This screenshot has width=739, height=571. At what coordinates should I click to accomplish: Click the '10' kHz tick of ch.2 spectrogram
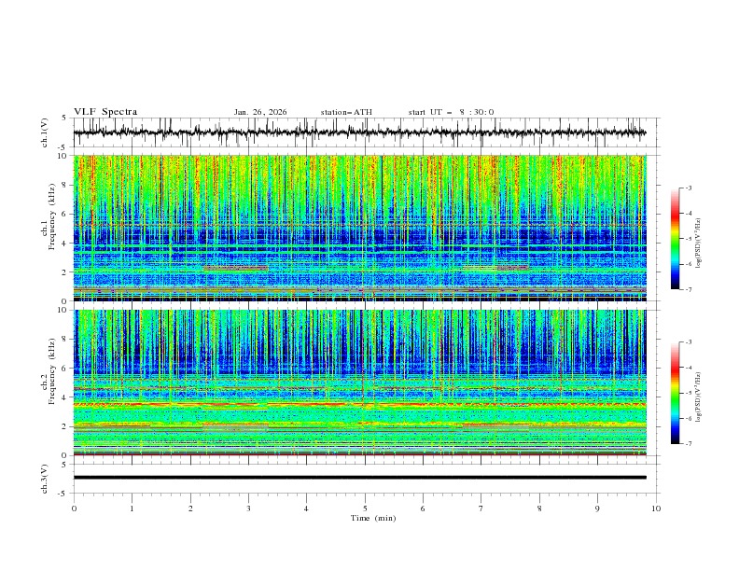click(63, 310)
